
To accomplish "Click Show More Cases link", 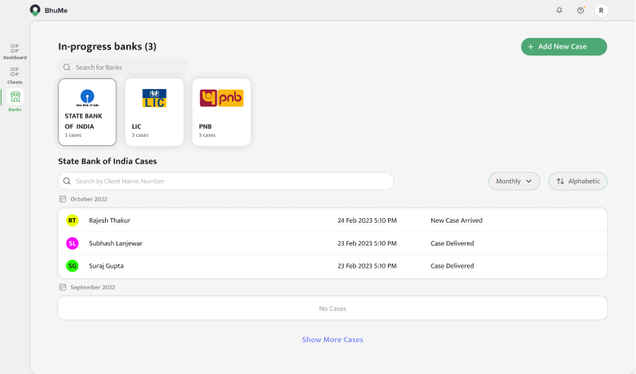I will (332, 340).
